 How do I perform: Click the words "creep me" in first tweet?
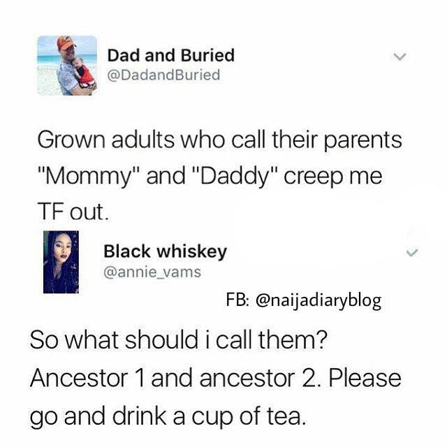pyautogui.click(x=333, y=177)
